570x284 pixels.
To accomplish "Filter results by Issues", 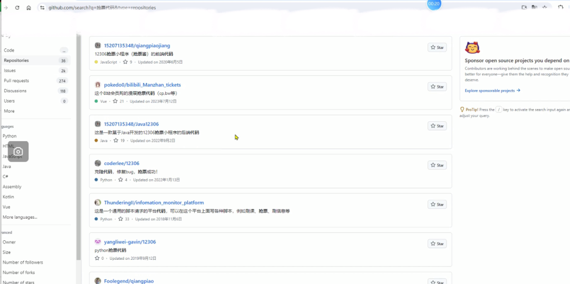I will coord(36,71).
